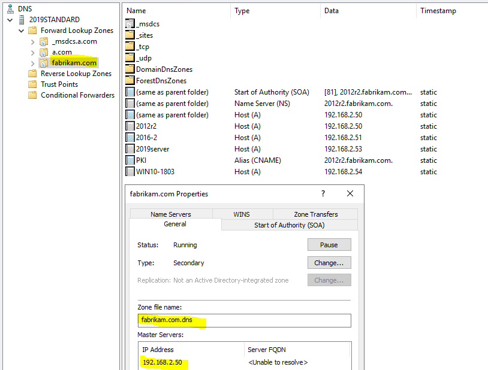
Task: Click the Zone file name field
Action: tap(245, 320)
